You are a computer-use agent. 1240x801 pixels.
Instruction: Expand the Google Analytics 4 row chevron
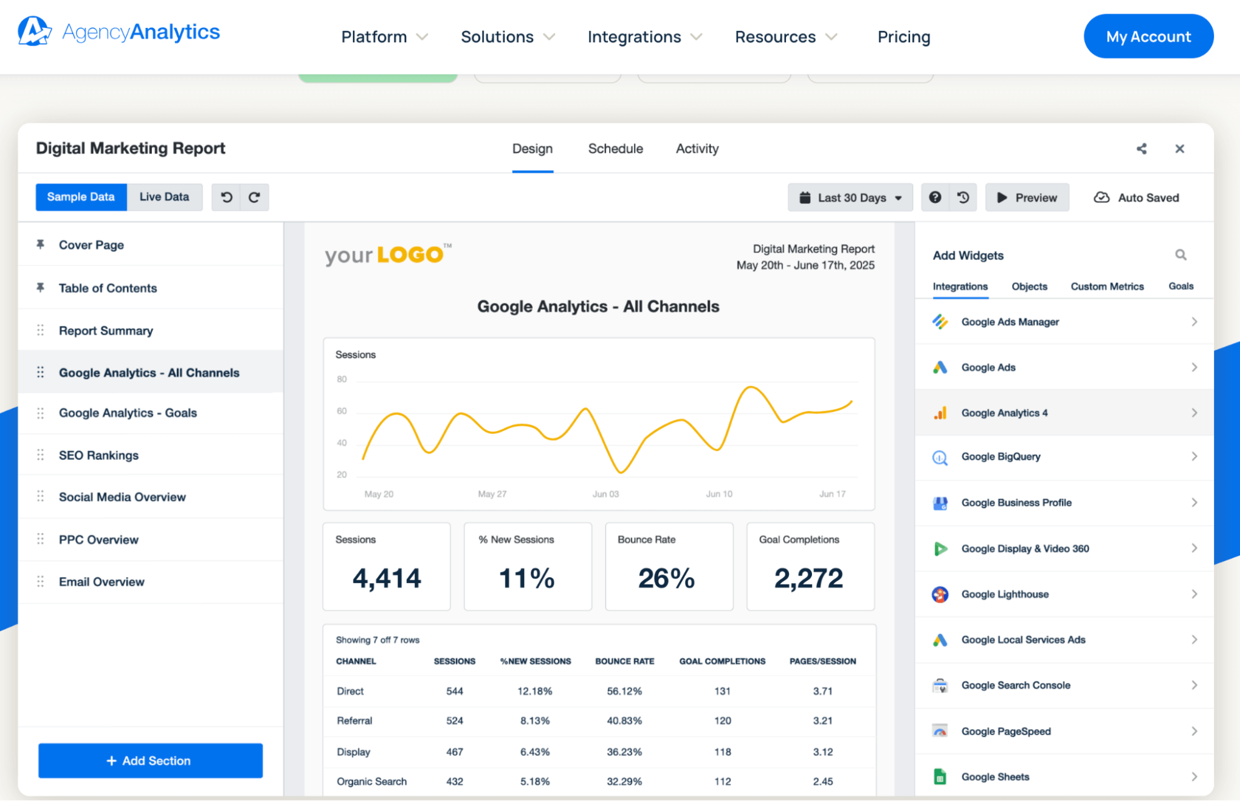(1194, 413)
